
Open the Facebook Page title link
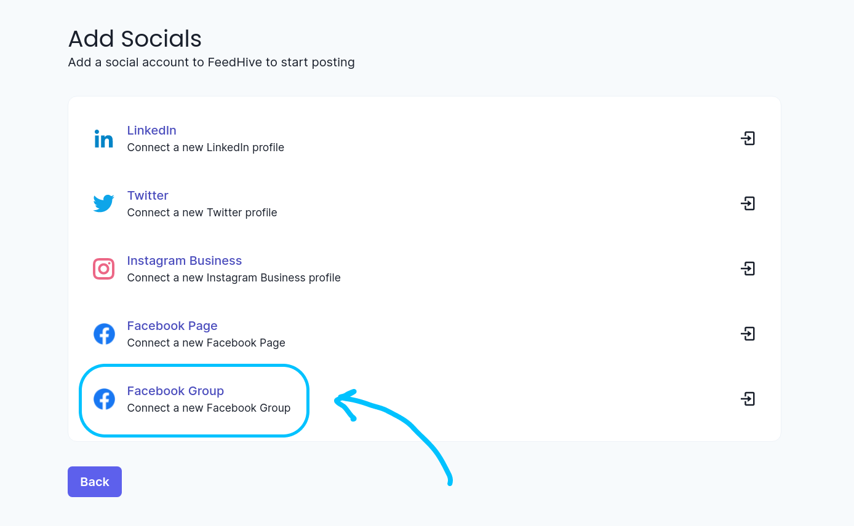pos(172,326)
